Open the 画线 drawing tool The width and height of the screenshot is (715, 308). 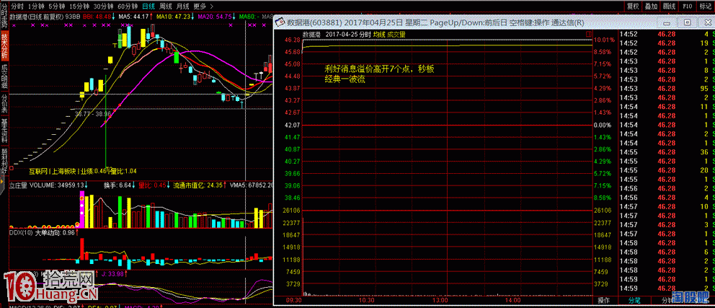[668, 5]
